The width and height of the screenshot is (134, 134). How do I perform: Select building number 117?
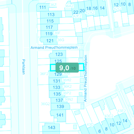click(49, 27)
